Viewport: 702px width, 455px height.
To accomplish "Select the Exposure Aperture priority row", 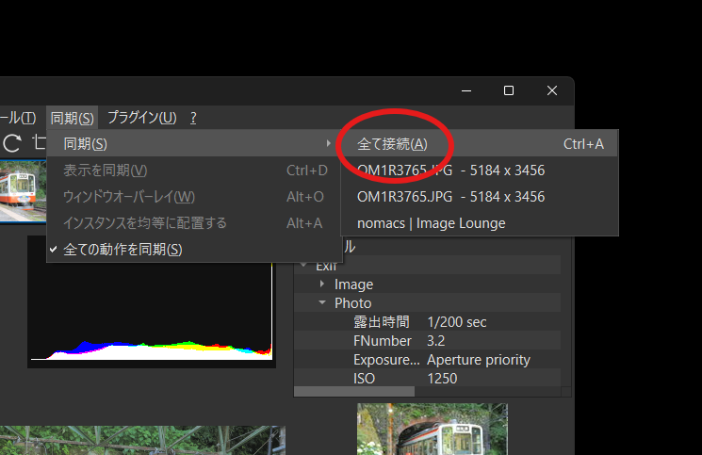I will click(428, 359).
